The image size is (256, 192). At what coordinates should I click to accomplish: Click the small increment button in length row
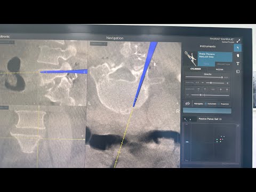[221, 90]
